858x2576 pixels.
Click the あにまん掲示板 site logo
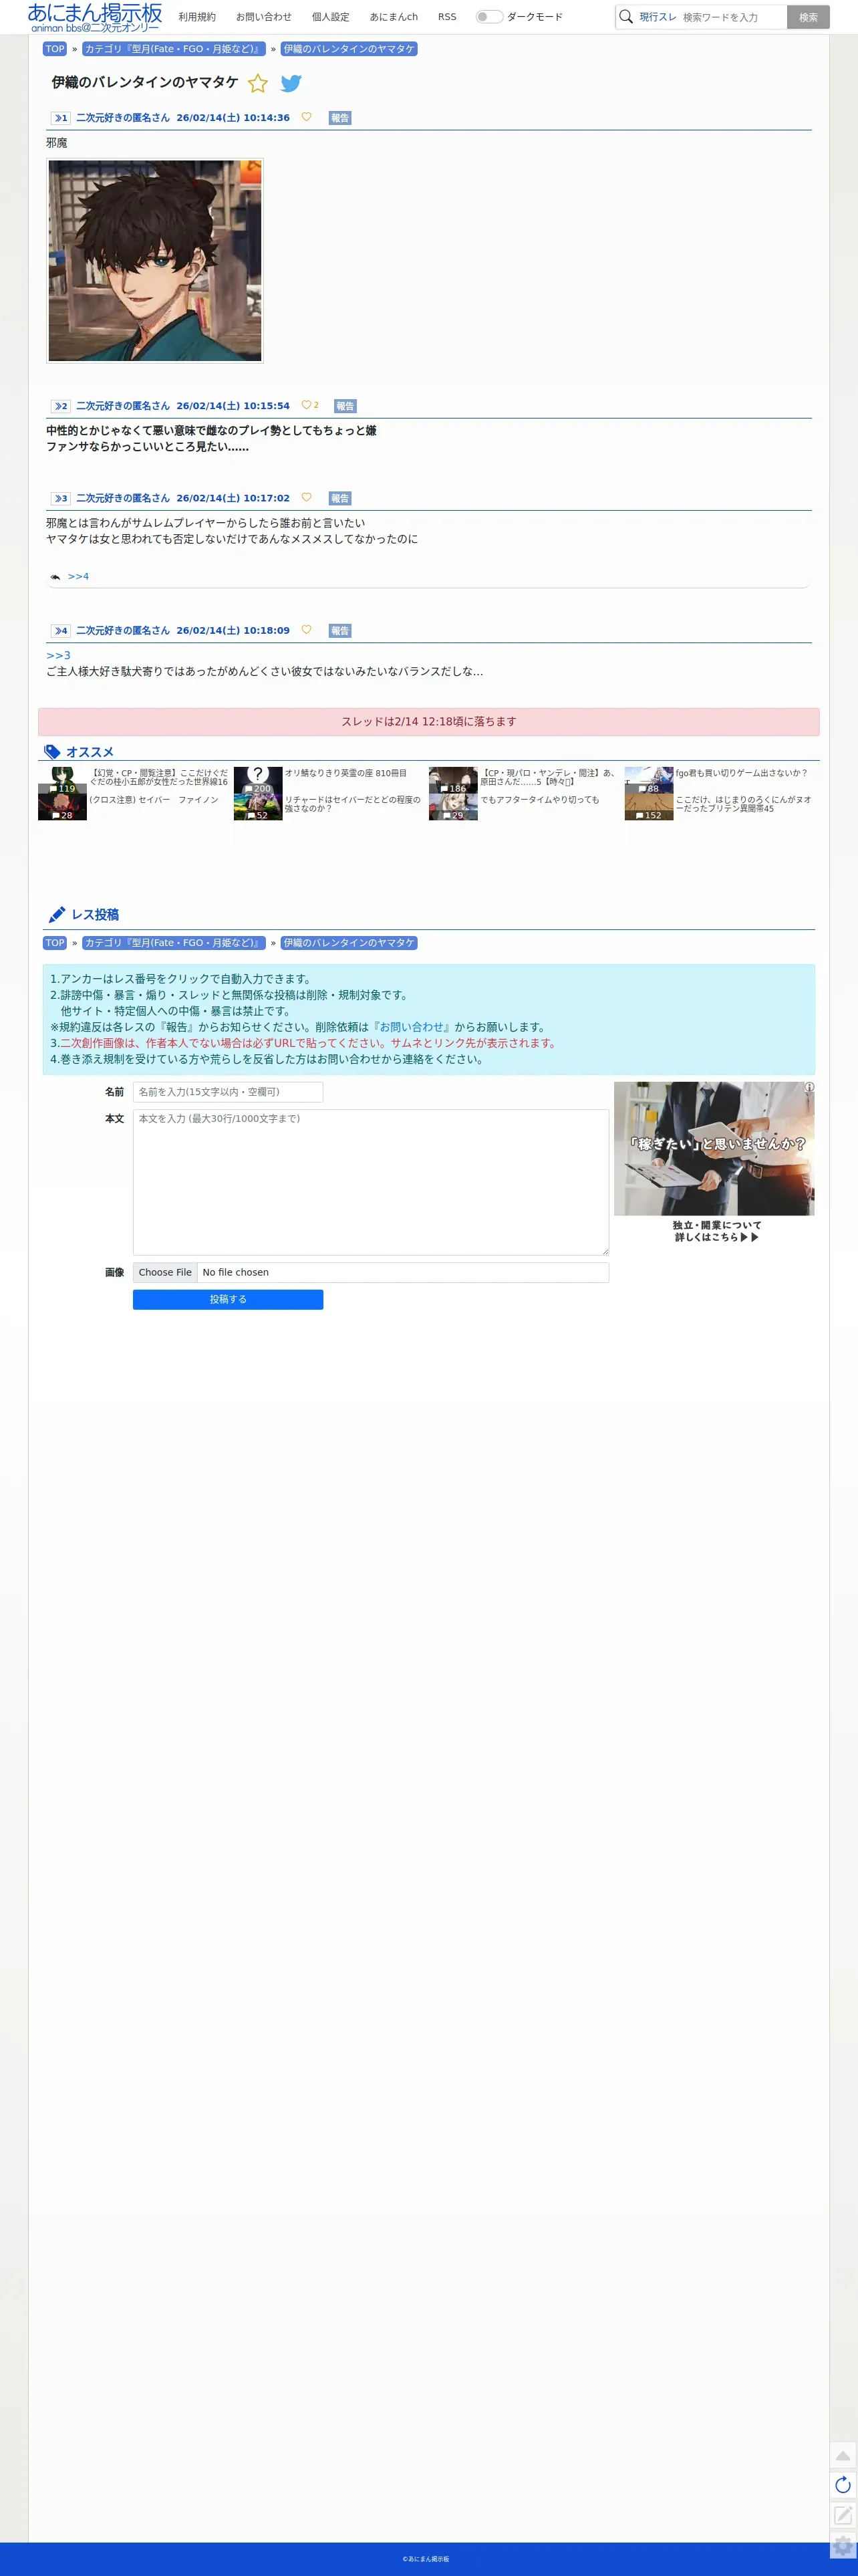tap(94, 17)
